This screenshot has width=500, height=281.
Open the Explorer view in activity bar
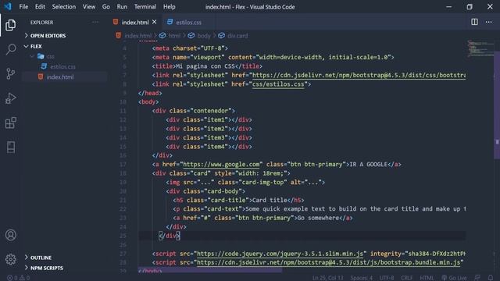(x=10, y=25)
